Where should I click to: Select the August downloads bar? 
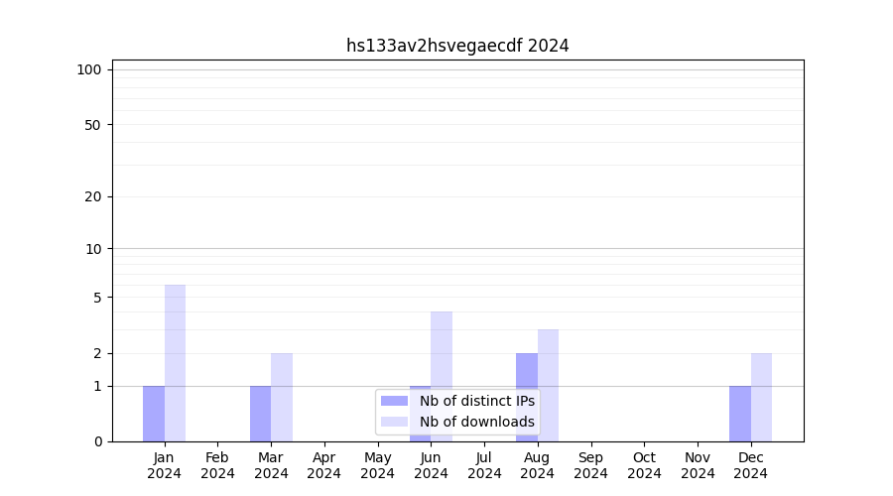pyautogui.click(x=548, y=385)
